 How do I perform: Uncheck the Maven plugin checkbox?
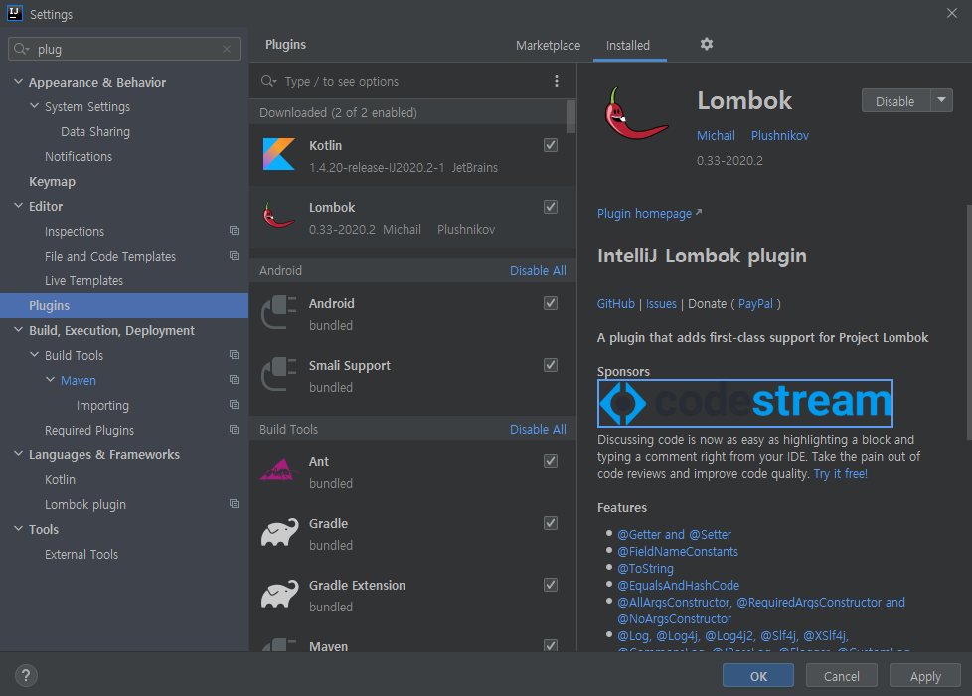(551, 645)
